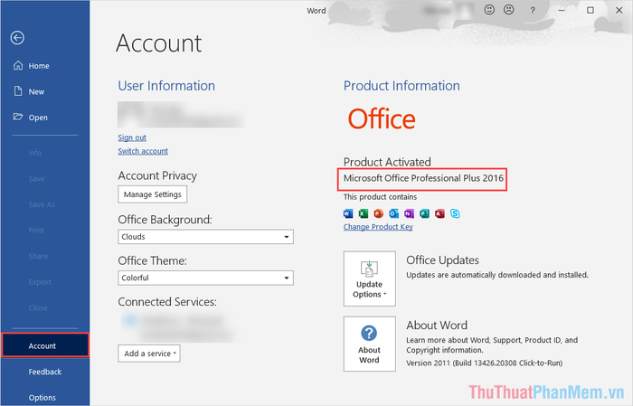Screen dimensions: 633x406
Task: Click the Microsoft Office Professional Plus 2016 text
Action: tap(423, 178)
